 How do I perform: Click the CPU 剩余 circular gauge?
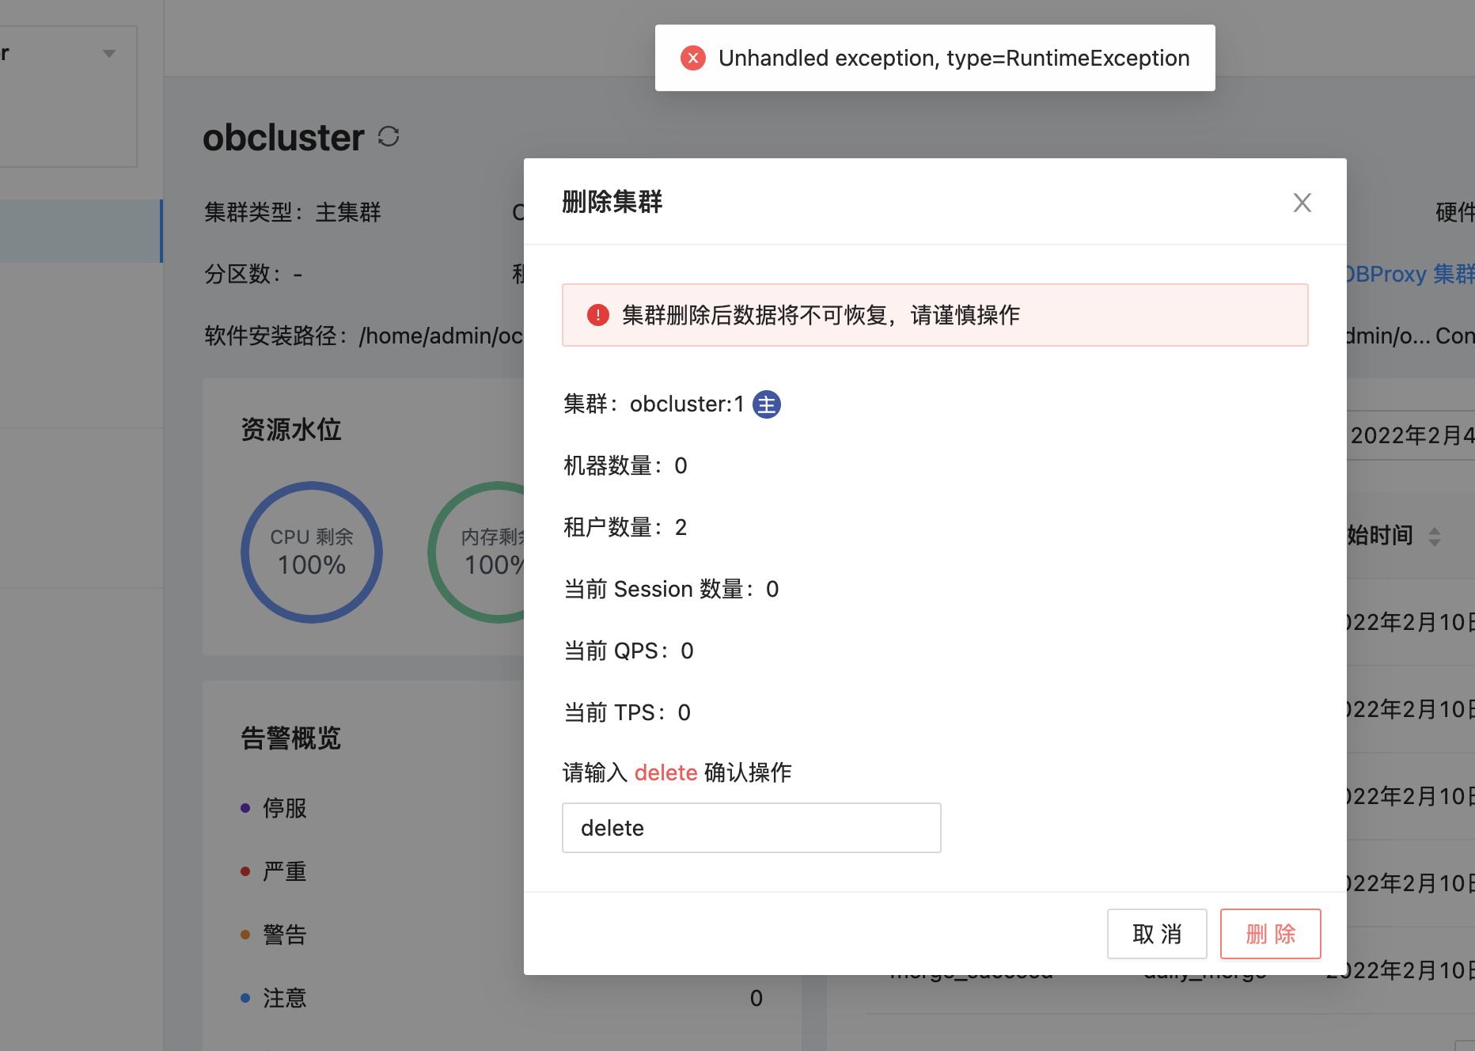point(311,552)
